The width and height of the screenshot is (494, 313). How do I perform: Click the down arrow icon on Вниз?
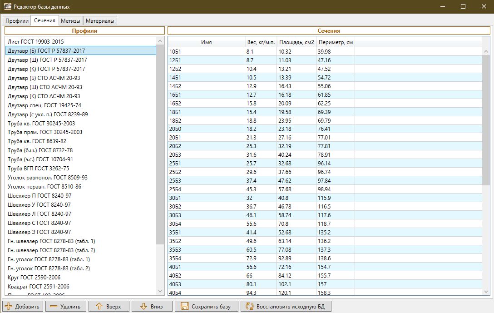click(143, 306)
